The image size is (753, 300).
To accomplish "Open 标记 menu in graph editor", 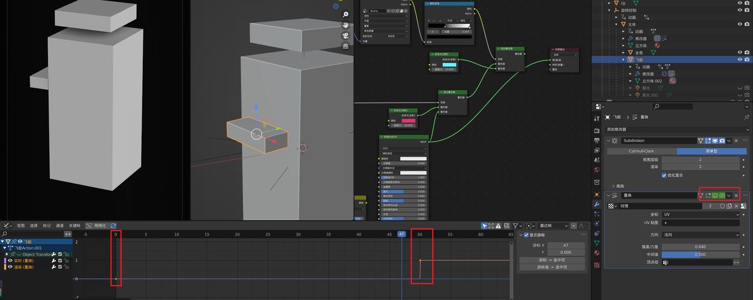I will pyautogui.click(x=47, y=226).
